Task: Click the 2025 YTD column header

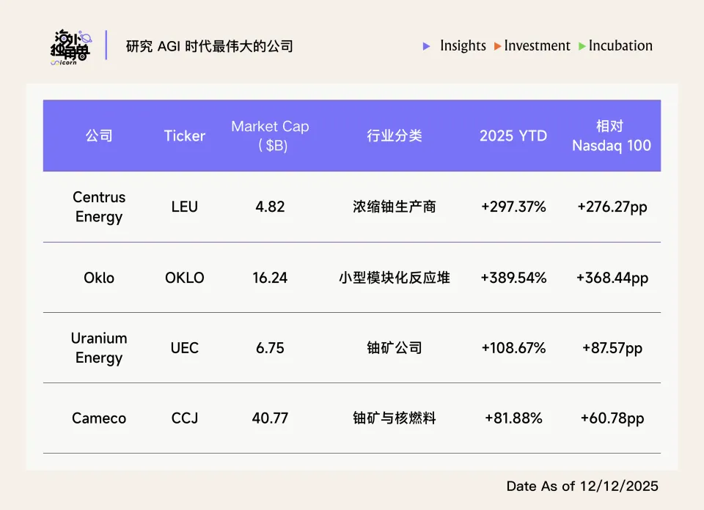Action: point(513,136)
